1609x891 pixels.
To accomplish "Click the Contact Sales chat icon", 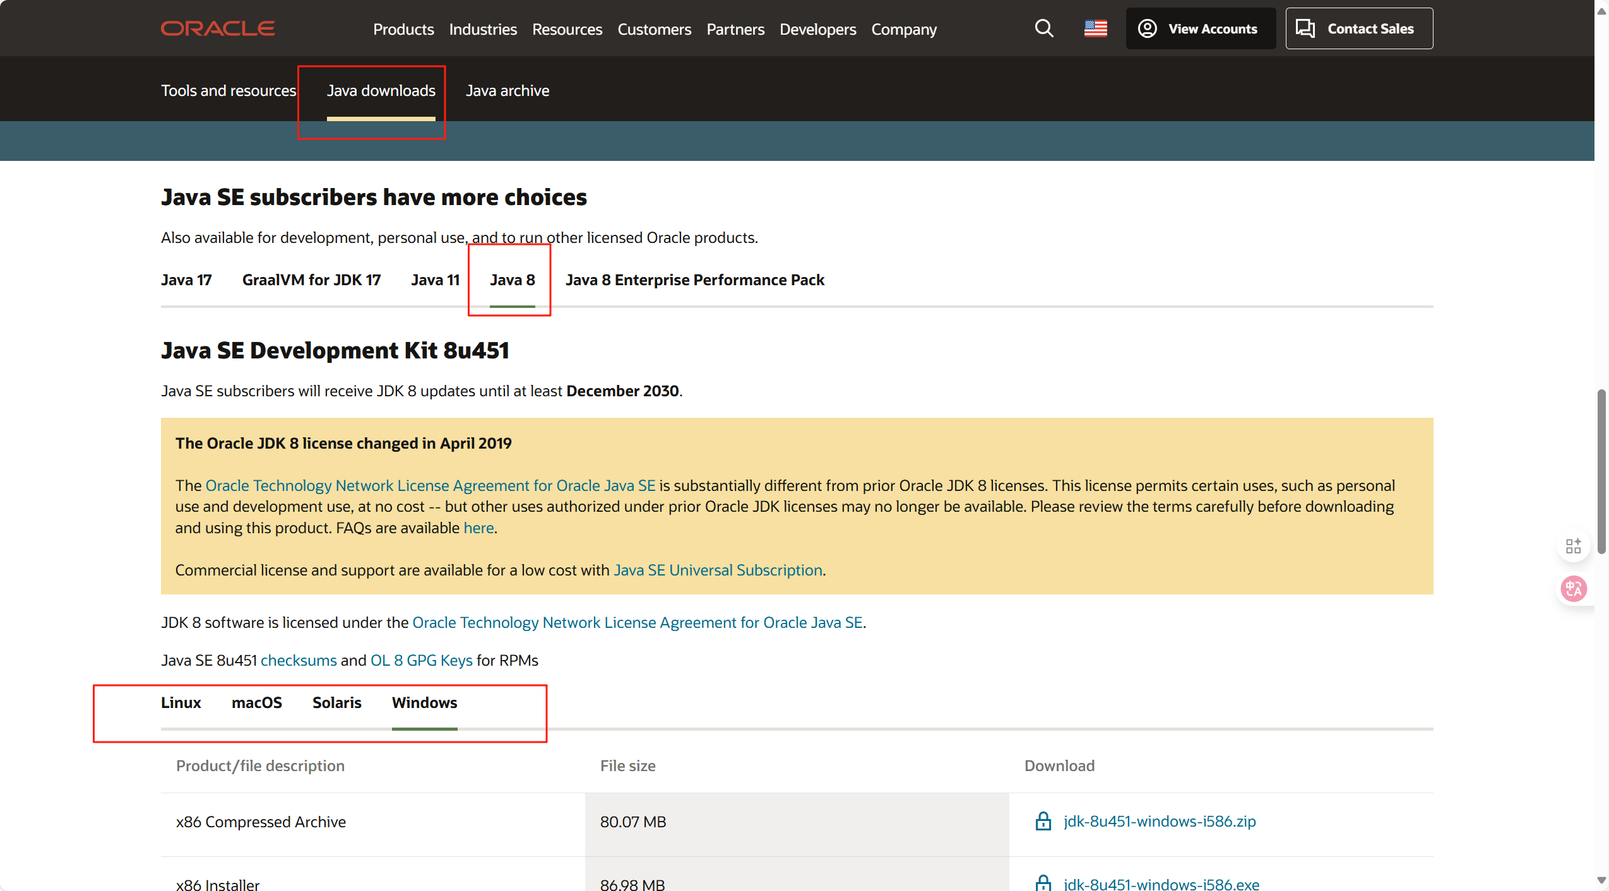I will [x=1304, y=28].
